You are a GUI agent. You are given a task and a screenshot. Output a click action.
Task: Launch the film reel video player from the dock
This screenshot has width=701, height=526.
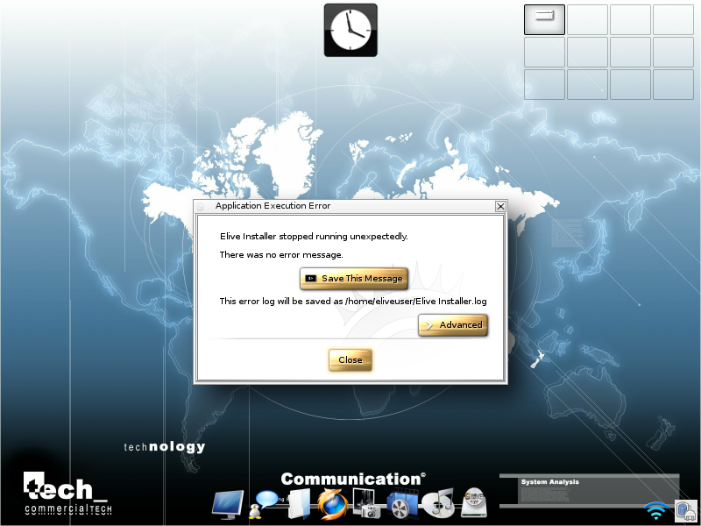401,504
